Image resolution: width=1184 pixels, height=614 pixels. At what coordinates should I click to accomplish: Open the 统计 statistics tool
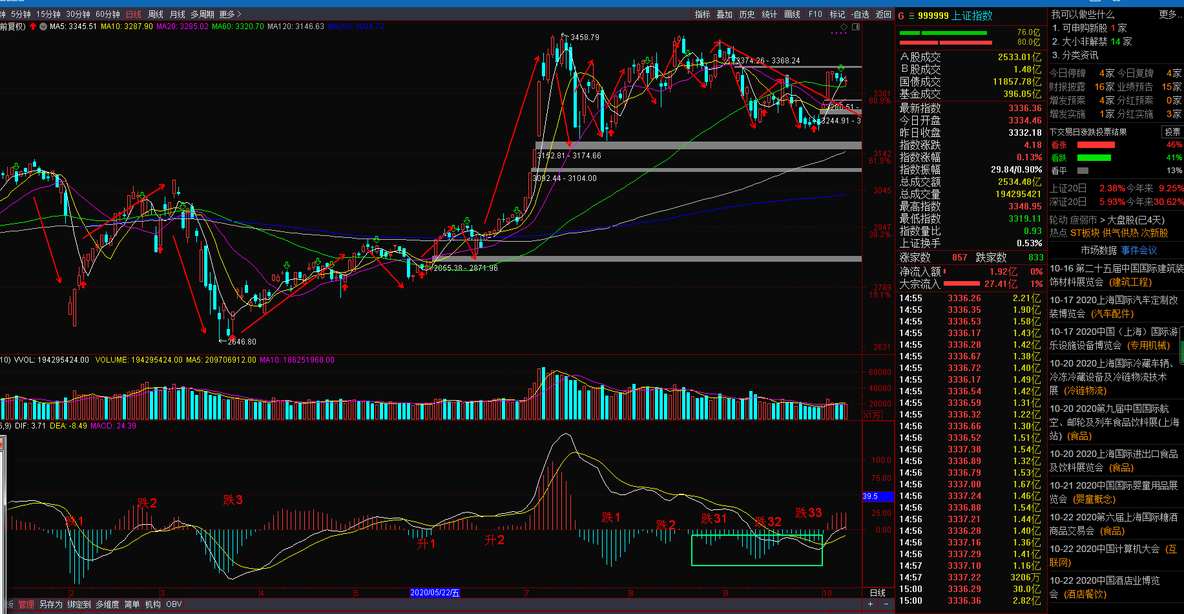tap(769, 14)
